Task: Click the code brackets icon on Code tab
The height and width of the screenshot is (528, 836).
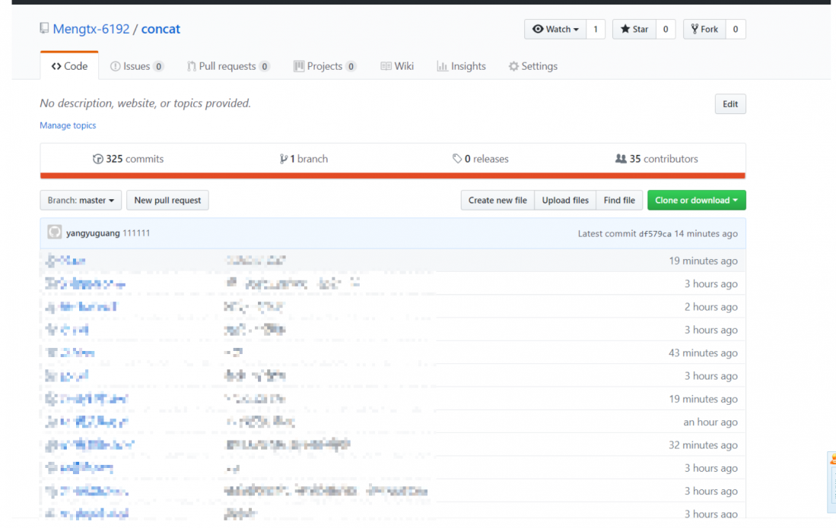Action: click(x=56, y=66)
